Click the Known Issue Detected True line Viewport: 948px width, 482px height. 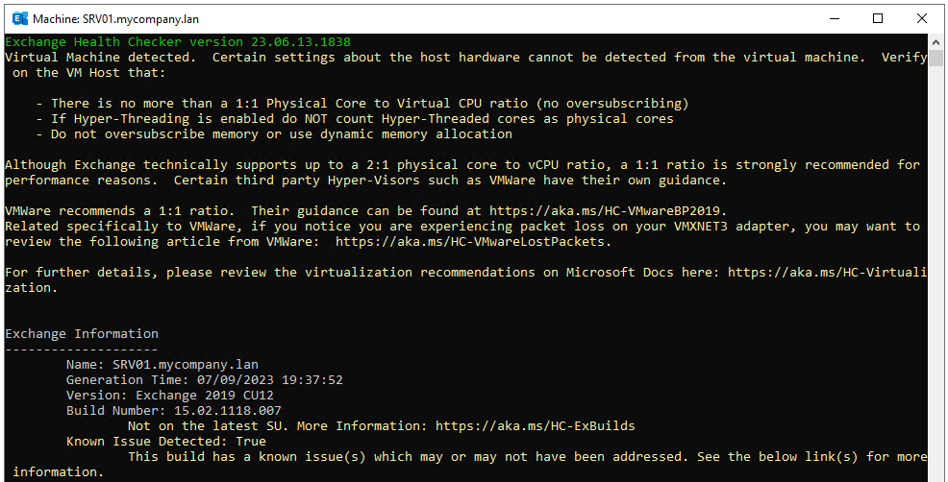pyautogui.click(x=166, y=442)
